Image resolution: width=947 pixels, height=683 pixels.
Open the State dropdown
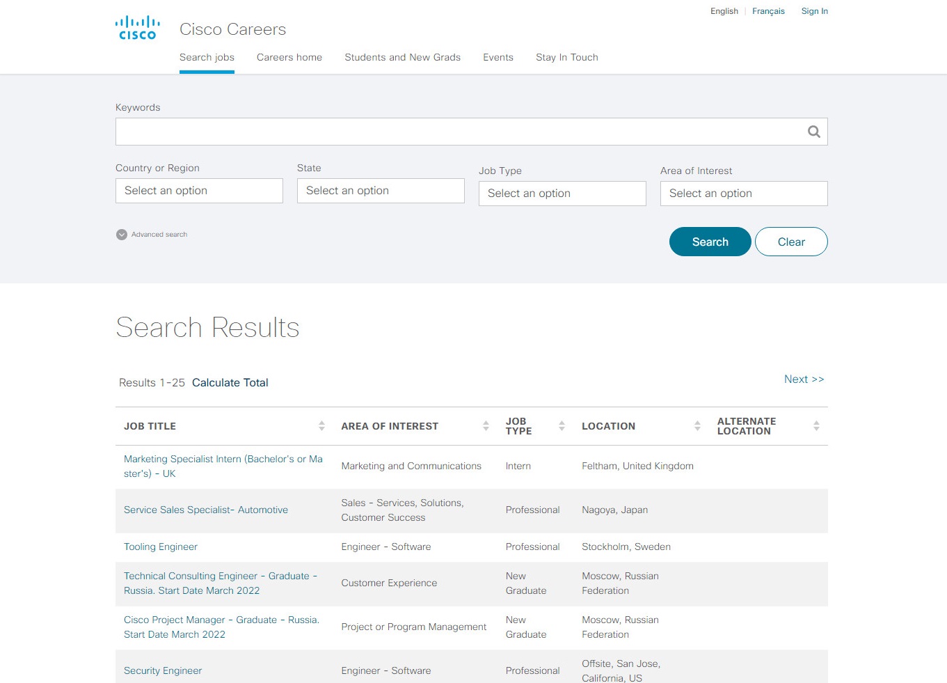point(381,191)
